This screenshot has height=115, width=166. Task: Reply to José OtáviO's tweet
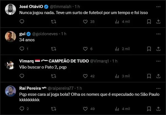[x=22, y=21]
